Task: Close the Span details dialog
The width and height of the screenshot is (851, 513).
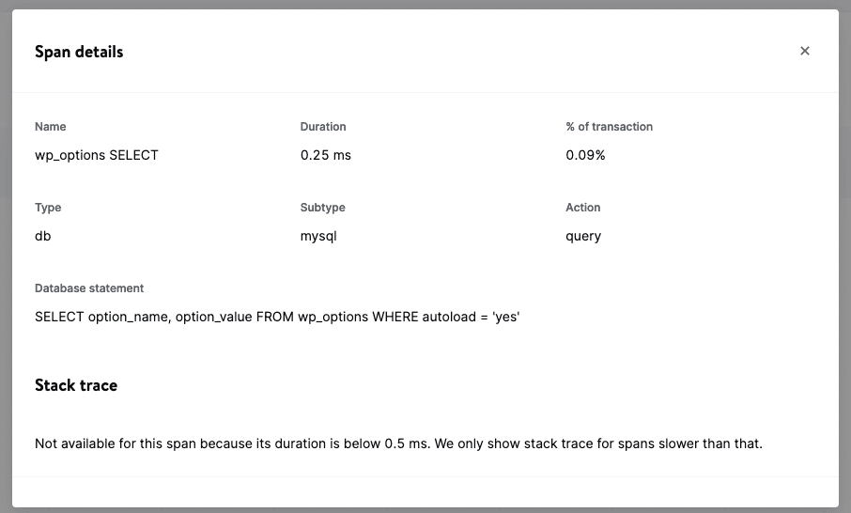Action: click(805, 51)
